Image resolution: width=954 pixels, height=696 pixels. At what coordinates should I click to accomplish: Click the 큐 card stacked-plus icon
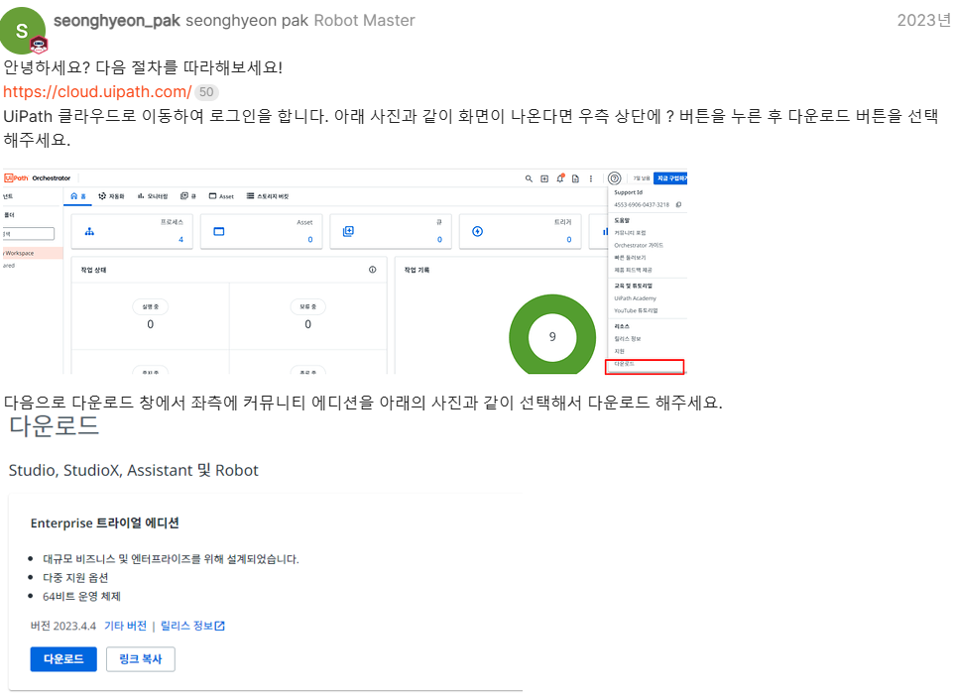click(x=348, y=231)
